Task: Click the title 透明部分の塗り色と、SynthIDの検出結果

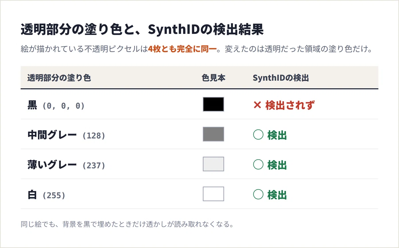Action: pyautogui.click(x=142, y=30)
